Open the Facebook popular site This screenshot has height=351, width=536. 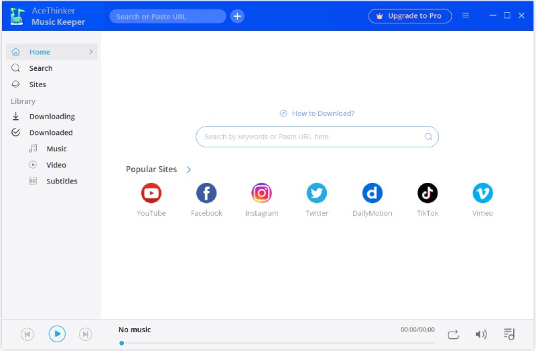(206, 193)
